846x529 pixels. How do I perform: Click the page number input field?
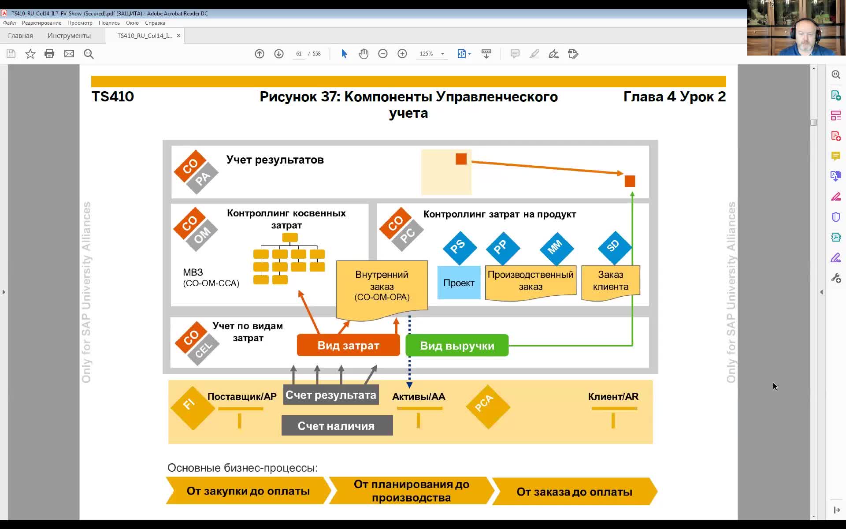[299, 54]
